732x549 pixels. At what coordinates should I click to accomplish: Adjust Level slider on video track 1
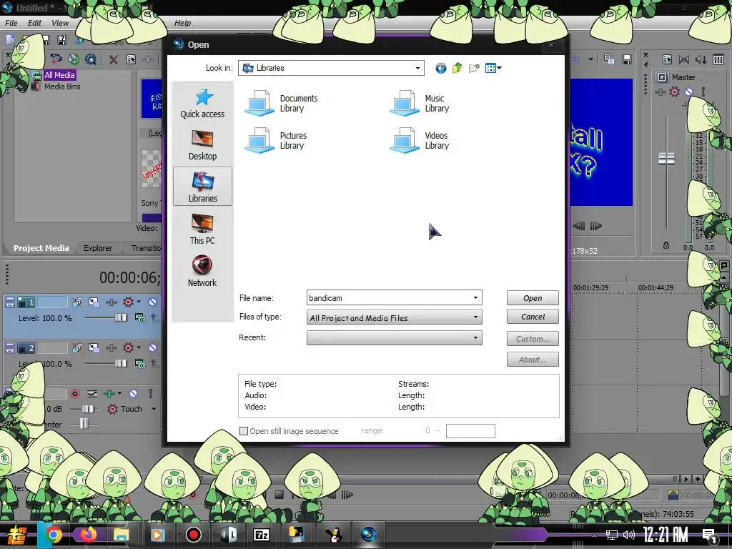tap(120, 318)
